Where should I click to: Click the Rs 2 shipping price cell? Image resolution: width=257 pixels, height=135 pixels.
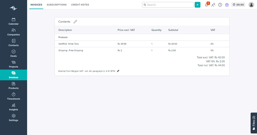[x=120, y=50]
